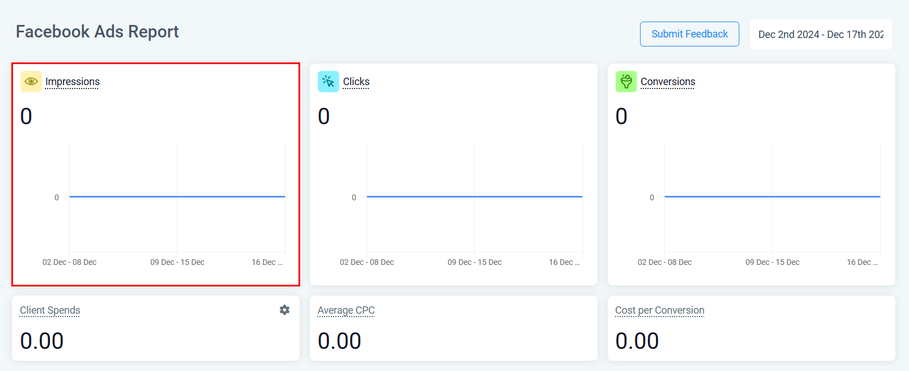Click the Submit Feedback button
909x371 pixels.
coord(689,34)
